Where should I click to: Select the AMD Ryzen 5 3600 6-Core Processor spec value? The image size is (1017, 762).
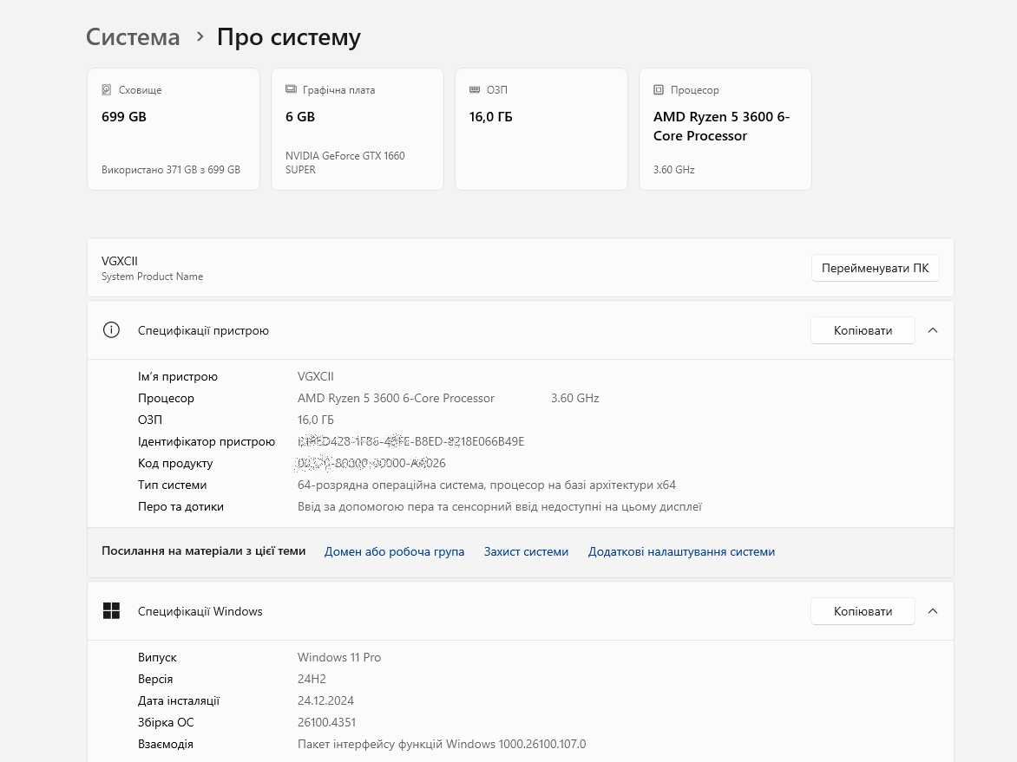pyautogui.click(x=397, y=398)
